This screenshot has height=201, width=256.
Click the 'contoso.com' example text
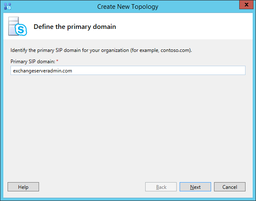click(x=175, y=50)
